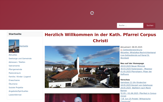Follow Live-Gottesdienste auf Kanal St. Wunibald link
Image resolution: width=163 pixels, height=102 pixels.
point(135,57)
